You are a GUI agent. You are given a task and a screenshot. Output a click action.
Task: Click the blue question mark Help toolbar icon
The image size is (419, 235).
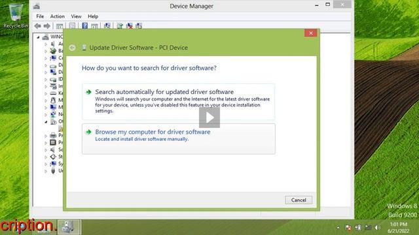click(x=84, y=26)
